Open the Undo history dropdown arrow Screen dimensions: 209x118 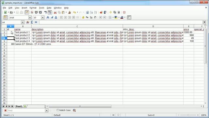pos(77,12)
